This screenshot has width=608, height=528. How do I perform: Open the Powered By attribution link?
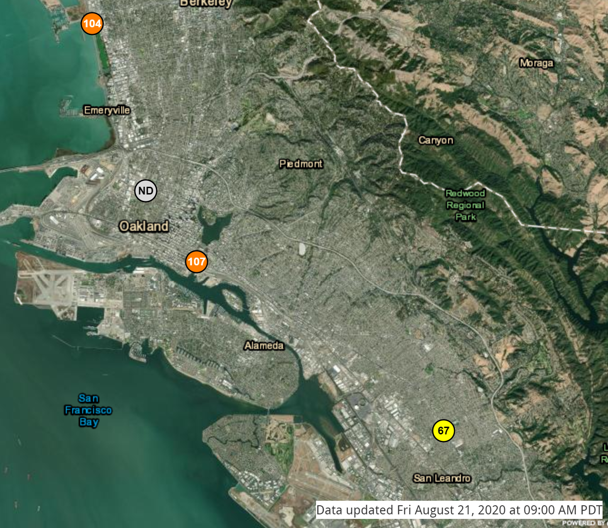click(583, 523)
